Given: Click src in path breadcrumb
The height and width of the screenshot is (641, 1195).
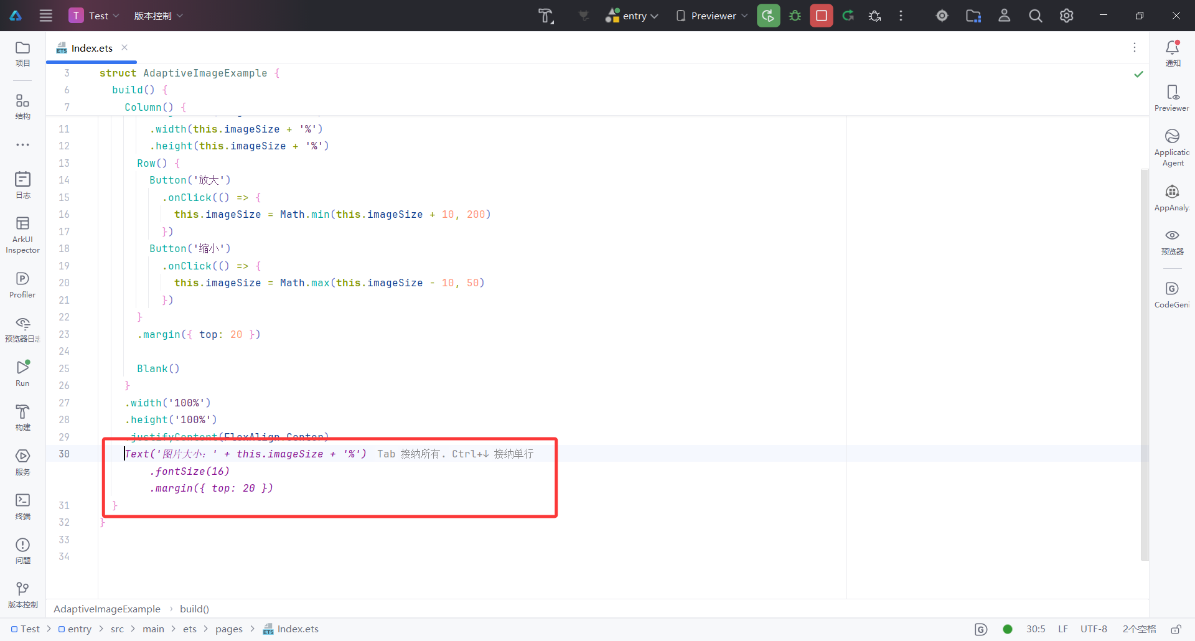Looking at the screenshot, I should pyautogui.click(x=117, y=629).
